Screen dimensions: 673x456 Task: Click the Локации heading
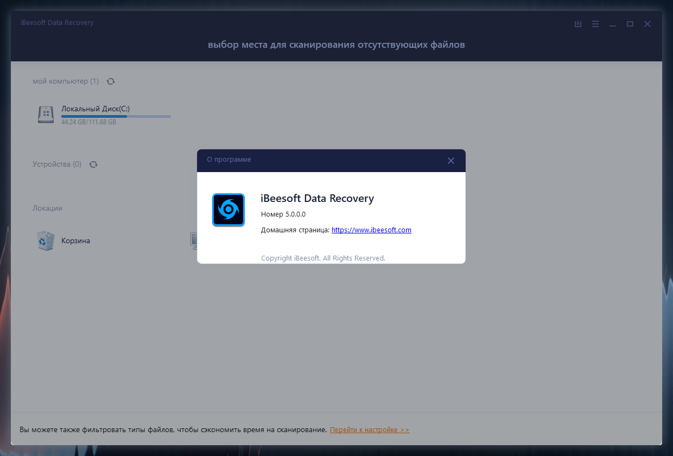coord(47,208)
